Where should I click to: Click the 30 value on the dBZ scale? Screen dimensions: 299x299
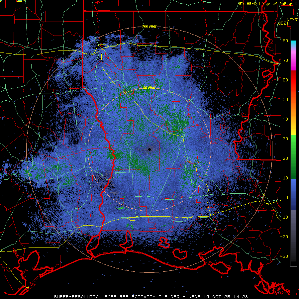[x=285, y=139]
